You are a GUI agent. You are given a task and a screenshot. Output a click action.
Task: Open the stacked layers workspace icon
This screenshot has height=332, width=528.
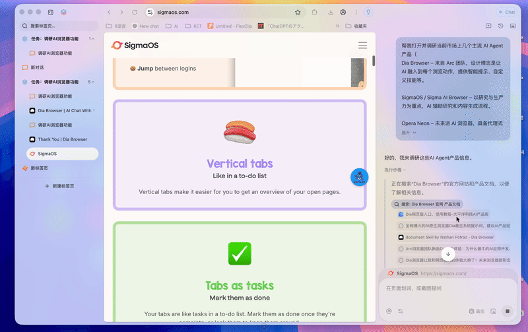pyautogui.click(x=63, y=12)
